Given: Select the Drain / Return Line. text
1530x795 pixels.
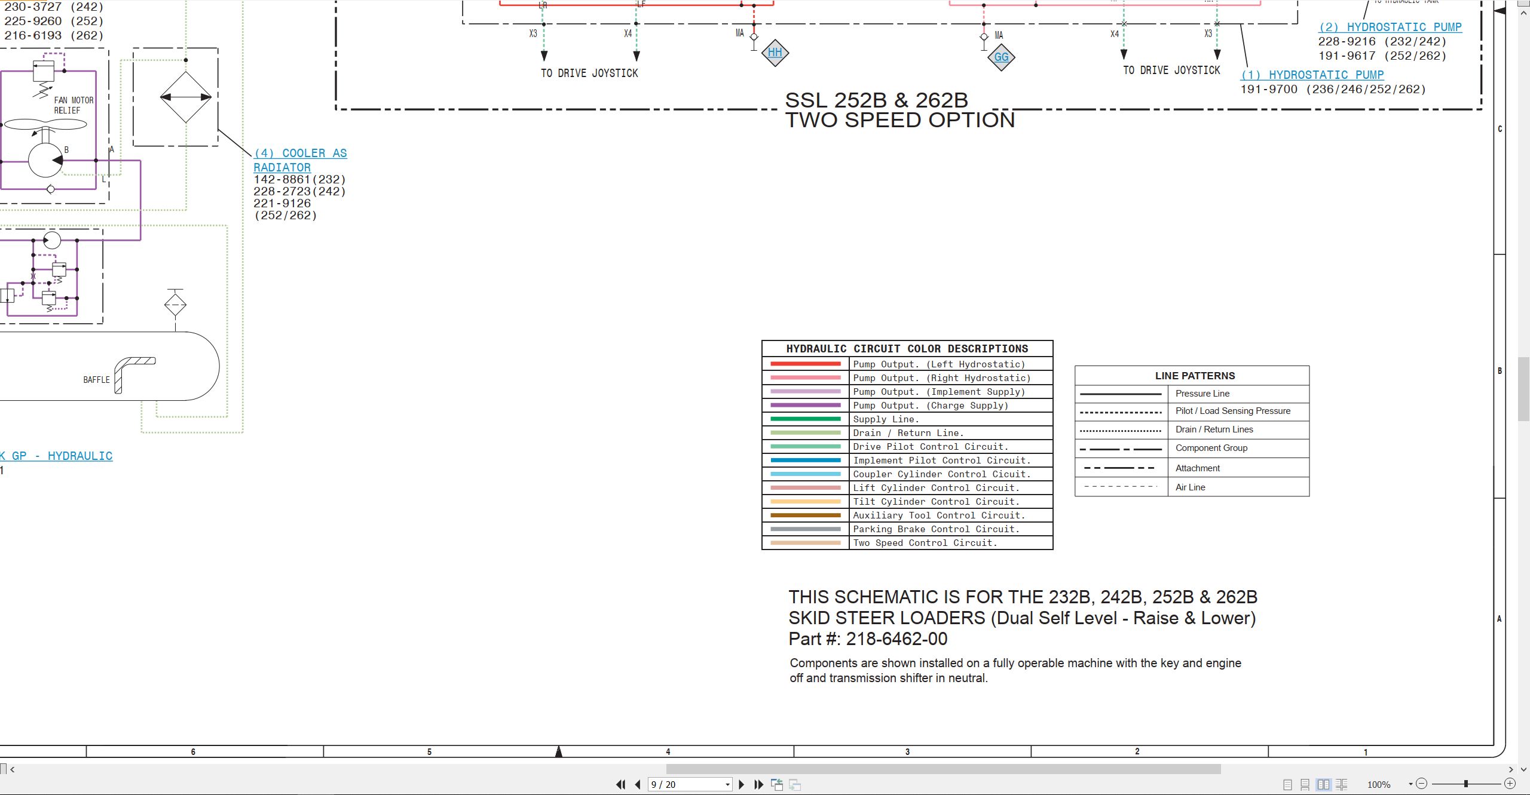Looking at the screenshot, I should pyautogui.click(x=908, y=433).
